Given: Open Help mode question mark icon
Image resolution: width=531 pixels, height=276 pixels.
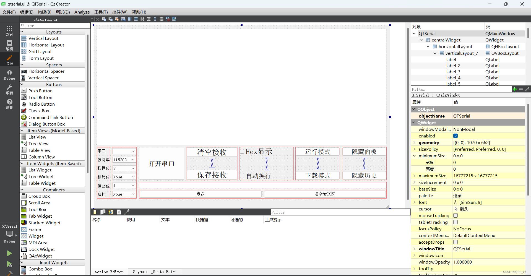Looking at the screenshot, I should [x=10, y=104].
